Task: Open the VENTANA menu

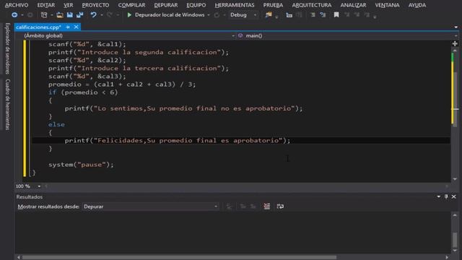Action: pos(387,5)
